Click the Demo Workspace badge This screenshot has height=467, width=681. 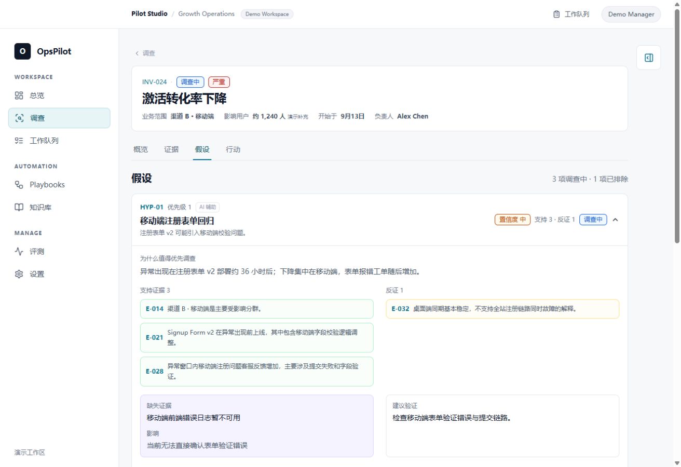(267, 14)
